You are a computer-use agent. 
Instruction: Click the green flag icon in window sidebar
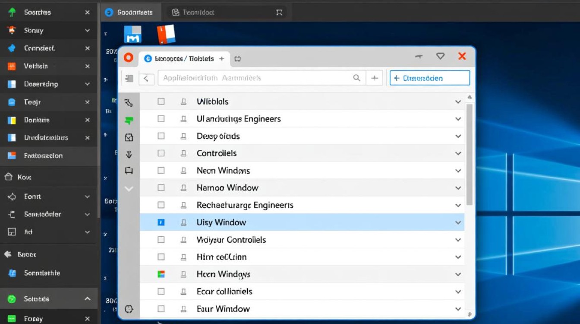pos(129,121)
